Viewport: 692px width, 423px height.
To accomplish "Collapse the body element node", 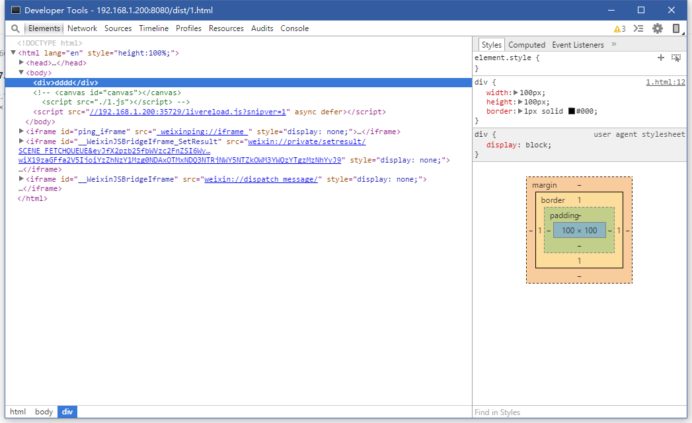I will 21,72.
